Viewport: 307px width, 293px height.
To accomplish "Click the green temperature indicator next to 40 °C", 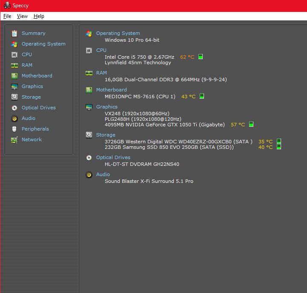I will point(279,147).
